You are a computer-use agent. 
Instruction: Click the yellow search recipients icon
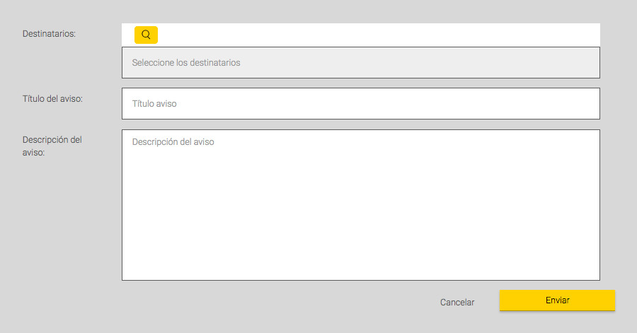coord(146,35)
